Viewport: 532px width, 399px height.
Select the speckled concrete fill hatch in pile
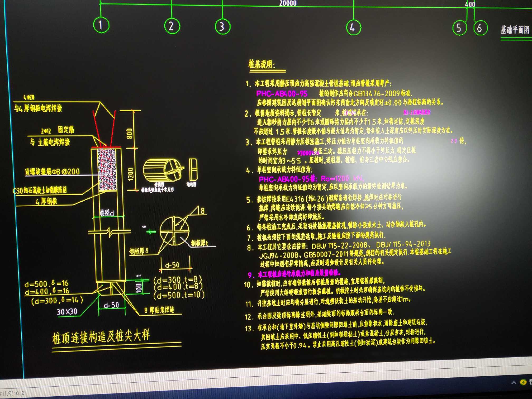107,169
